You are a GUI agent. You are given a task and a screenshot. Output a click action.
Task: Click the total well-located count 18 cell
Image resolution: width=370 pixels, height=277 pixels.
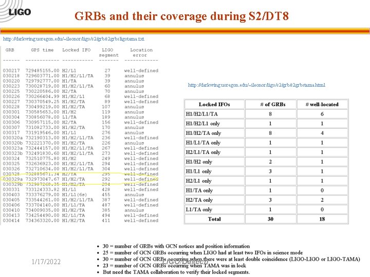pyautogui.click(x=322, y=219)
